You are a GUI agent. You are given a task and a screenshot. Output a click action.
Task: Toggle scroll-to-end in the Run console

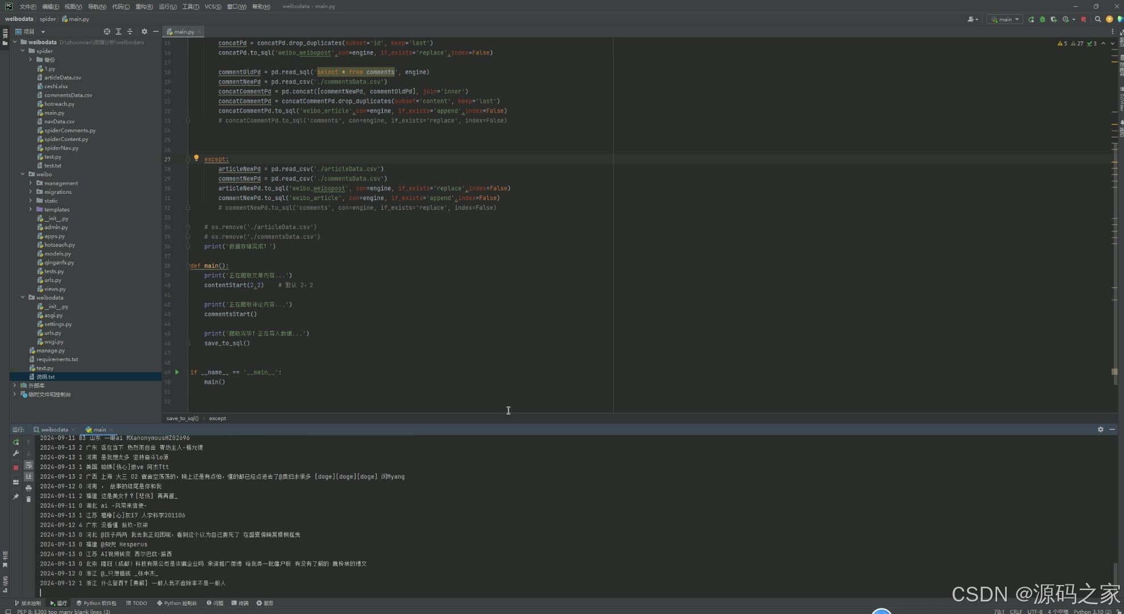coord(28,476)
